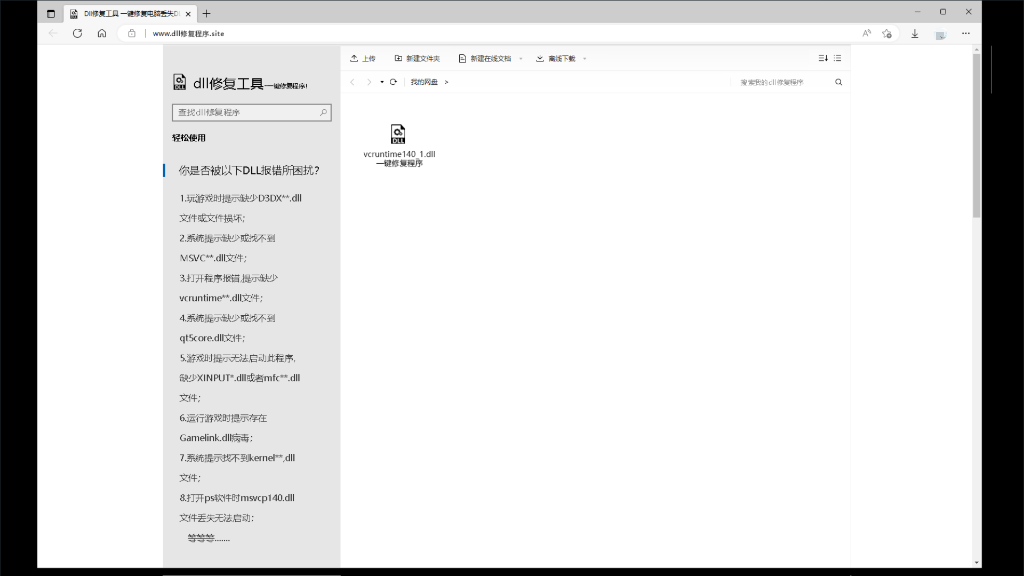Image resolution: width=1024 pixels, height=576 pixels.
Task: Click the page vertical scrollbar
Action: [x=977, y=135]
